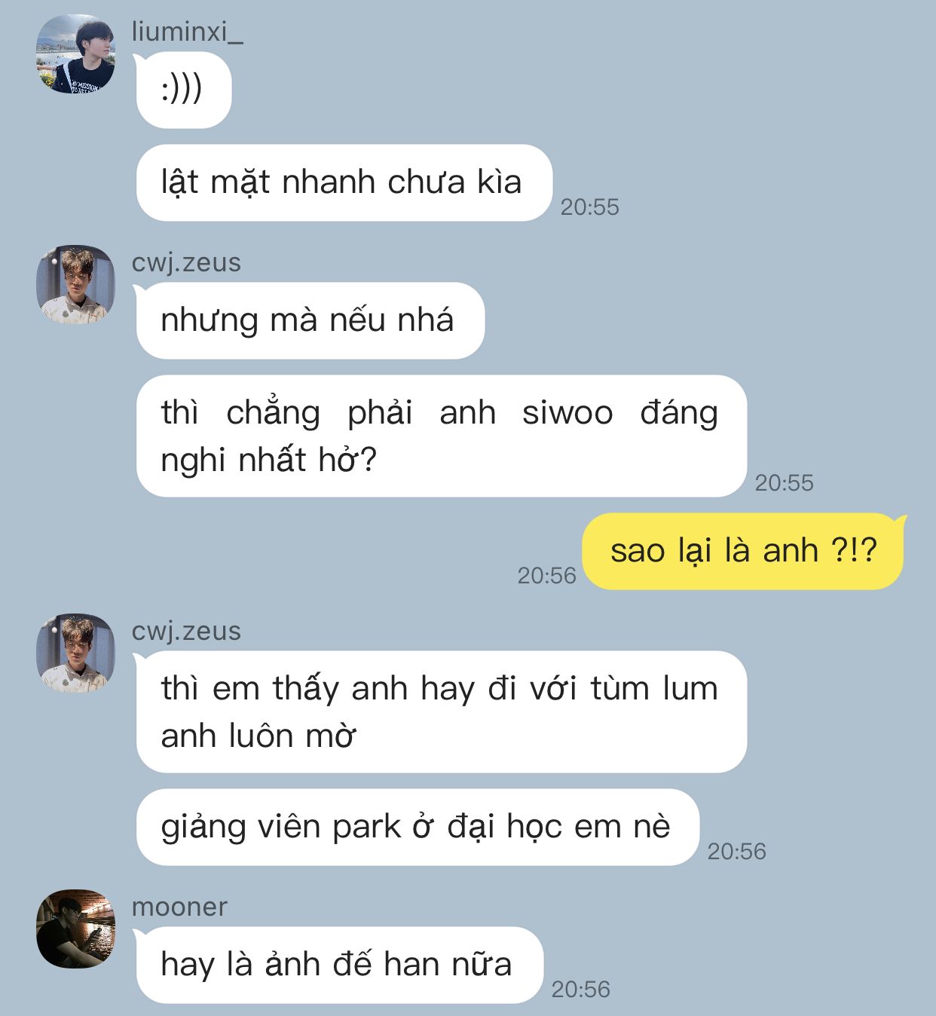Tap yellow bubble "sao lại là anh ?!?"
This screenshot has width=936, height=1016.
[x=743, y=551]
